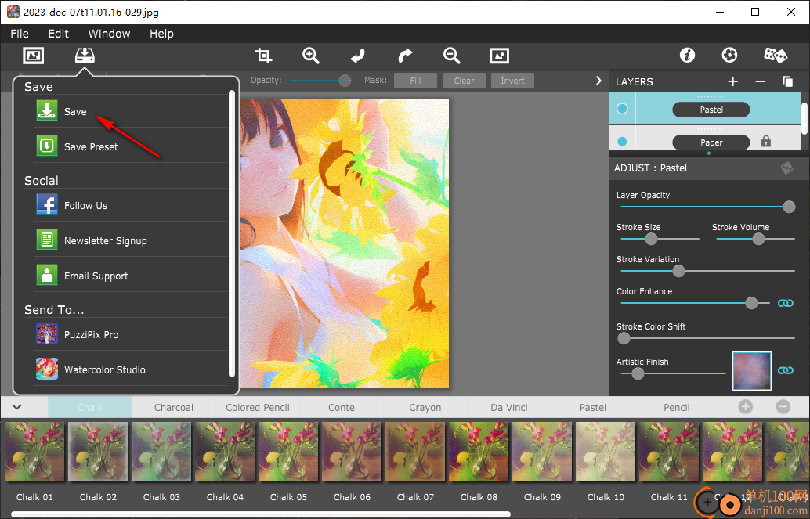Switch to Da Vinci tab
Screen dimensions: 810x519
click(509, 408)
